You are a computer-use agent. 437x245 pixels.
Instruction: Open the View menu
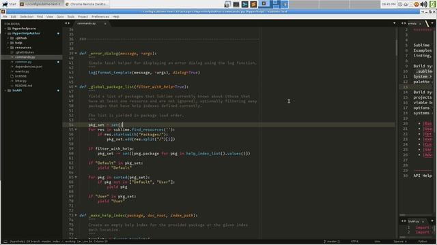click(50, 16)
